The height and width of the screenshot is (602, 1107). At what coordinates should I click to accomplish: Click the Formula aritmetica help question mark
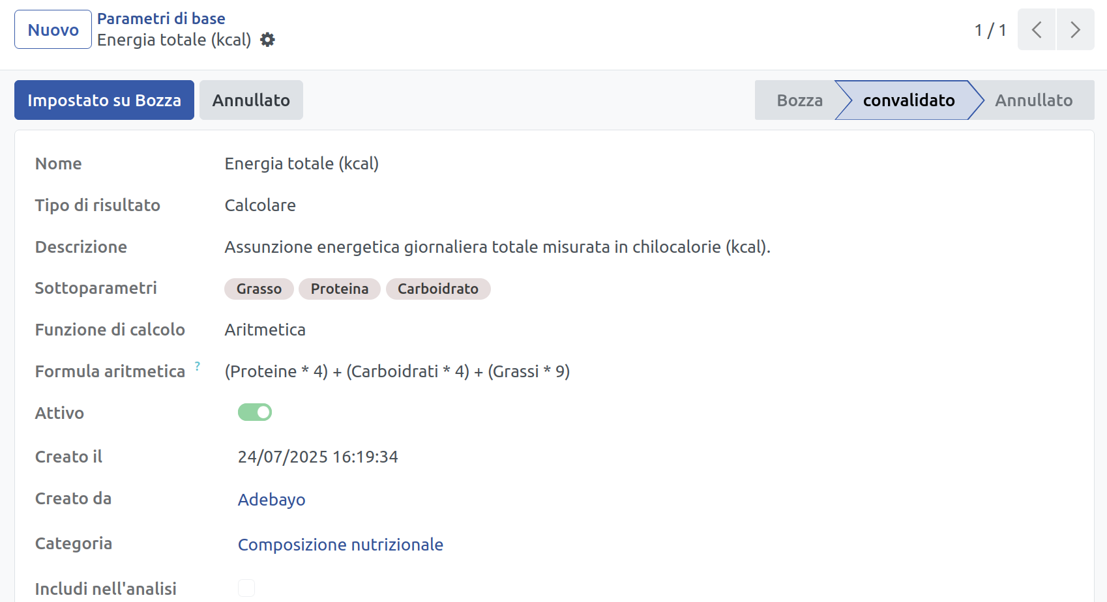point(197,366)
